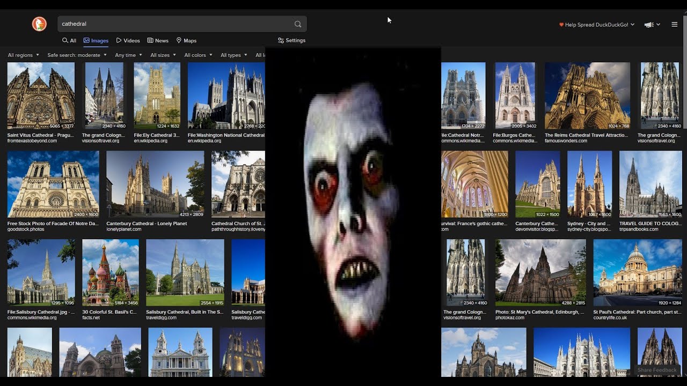This screenshot has width=687, height=386.
Task: Open the All colors filter
Action: point(197,55)
